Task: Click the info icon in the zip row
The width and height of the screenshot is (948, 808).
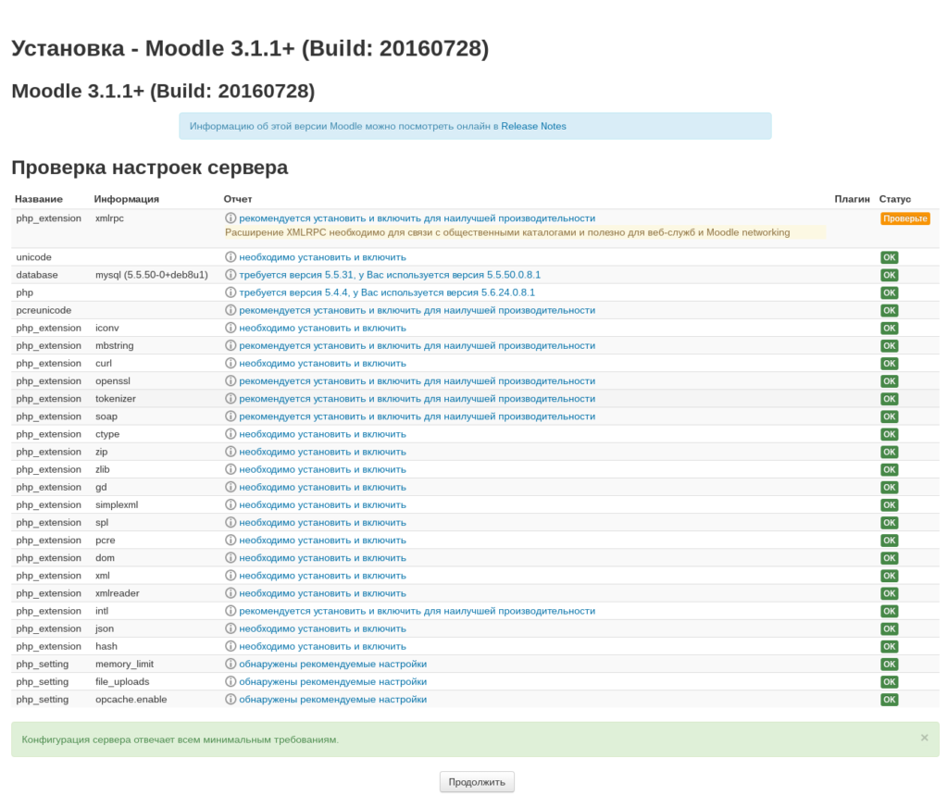Action: point(231,452)
